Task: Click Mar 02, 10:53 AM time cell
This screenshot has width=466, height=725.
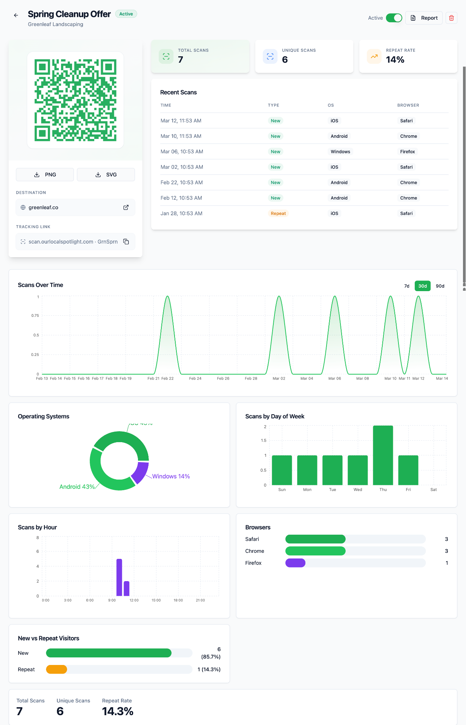Action: click(x=182, y=167)
